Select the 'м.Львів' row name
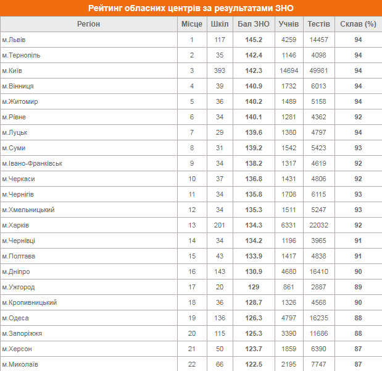The image size is (382, 371). (x=14, y=40)
